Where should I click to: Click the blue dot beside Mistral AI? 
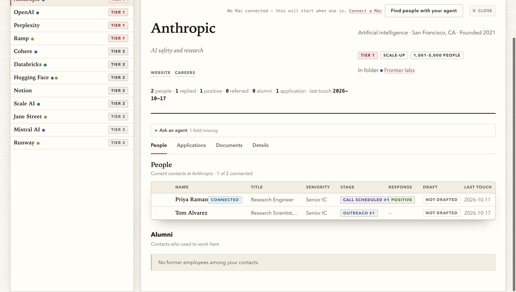tap(44, 130)
